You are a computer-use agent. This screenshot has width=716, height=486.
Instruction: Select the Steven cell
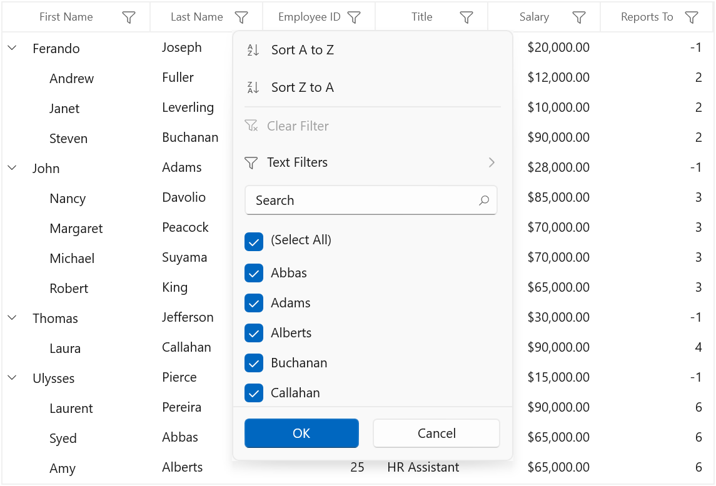(69, 139)
